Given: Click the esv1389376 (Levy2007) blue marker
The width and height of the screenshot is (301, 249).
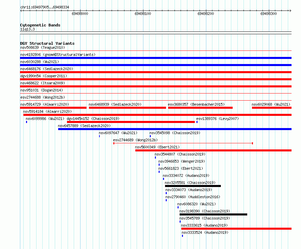Looking at the screenshot, I should (197, 122).
